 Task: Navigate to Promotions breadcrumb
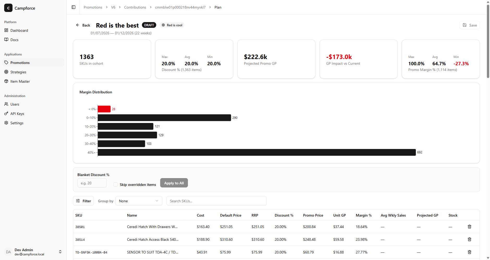click(x=93, y=7)
